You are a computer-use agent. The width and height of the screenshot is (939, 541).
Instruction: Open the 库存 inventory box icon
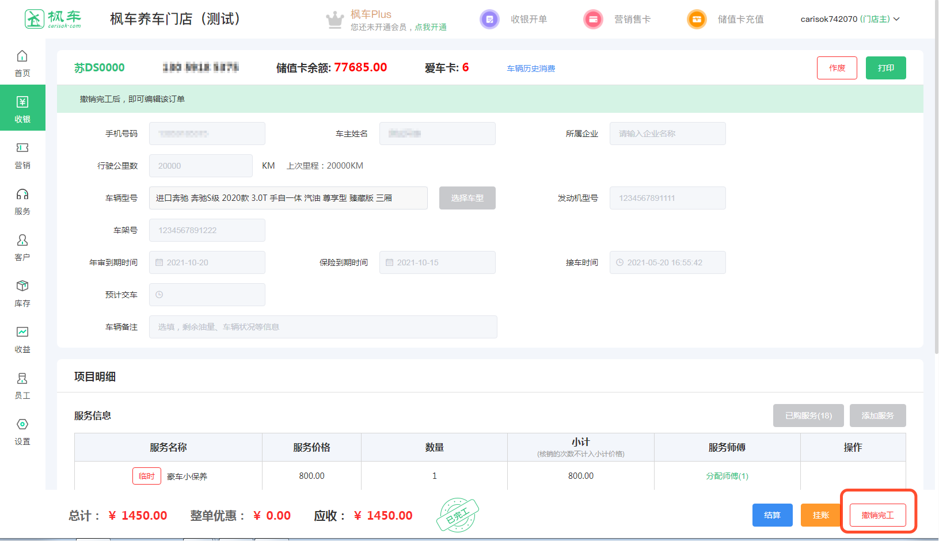coord(22,287)
